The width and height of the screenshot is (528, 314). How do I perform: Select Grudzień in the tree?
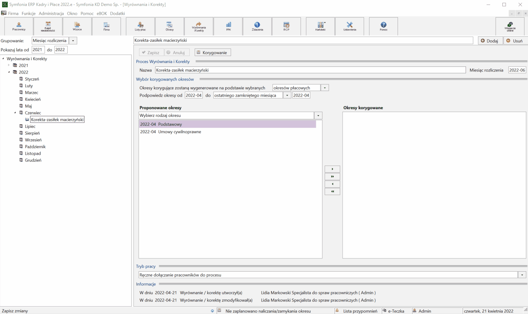pyautogui.click(x=33, y=160)
